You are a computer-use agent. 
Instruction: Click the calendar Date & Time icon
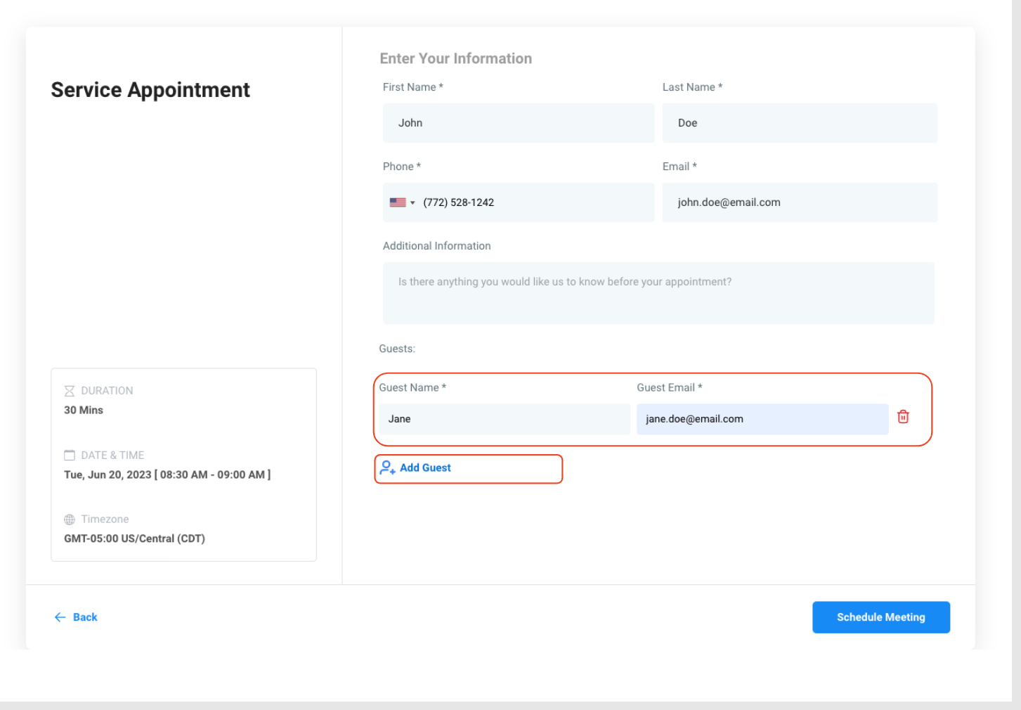click(69, 456)
